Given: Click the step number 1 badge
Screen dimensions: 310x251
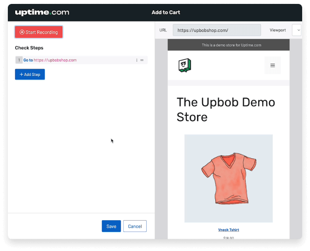Looking at the screenshot, I should (19, 60).
